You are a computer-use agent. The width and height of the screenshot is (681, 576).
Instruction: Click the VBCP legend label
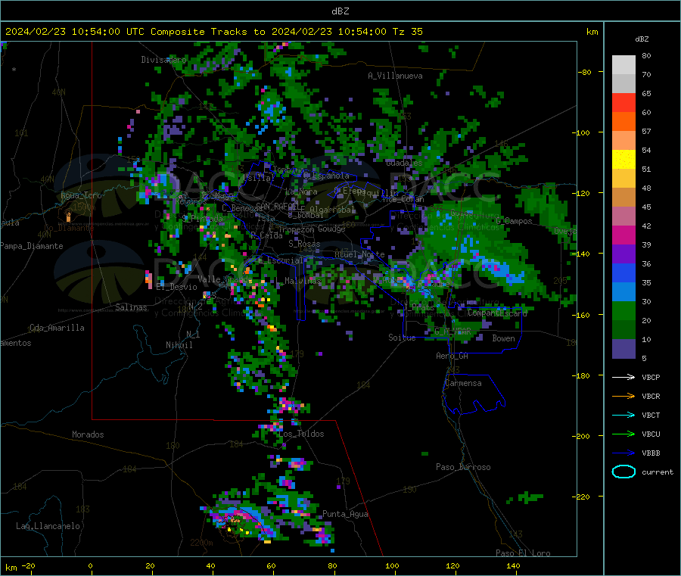651,378
